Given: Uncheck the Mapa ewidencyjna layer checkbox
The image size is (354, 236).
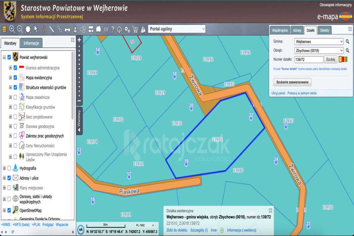Looking at the screenshot, I should 15,78.
